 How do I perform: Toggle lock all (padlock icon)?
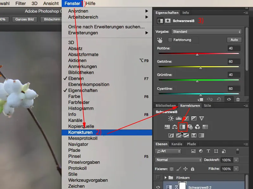coord(193,169)
